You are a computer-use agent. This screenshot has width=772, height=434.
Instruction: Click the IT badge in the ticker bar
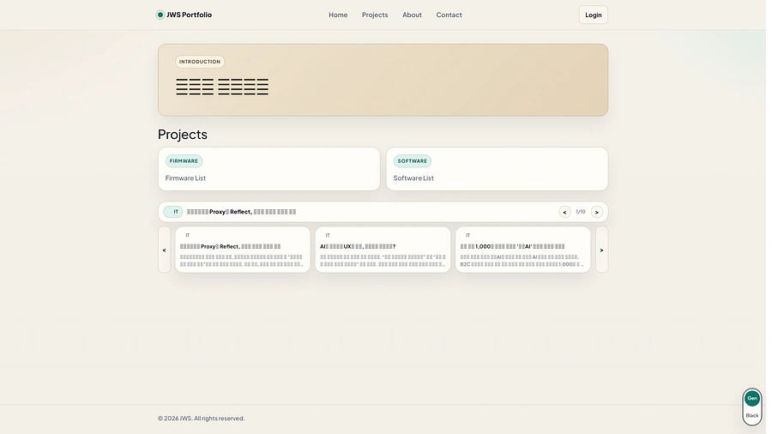pyautogui.click(x=175, y=212)
